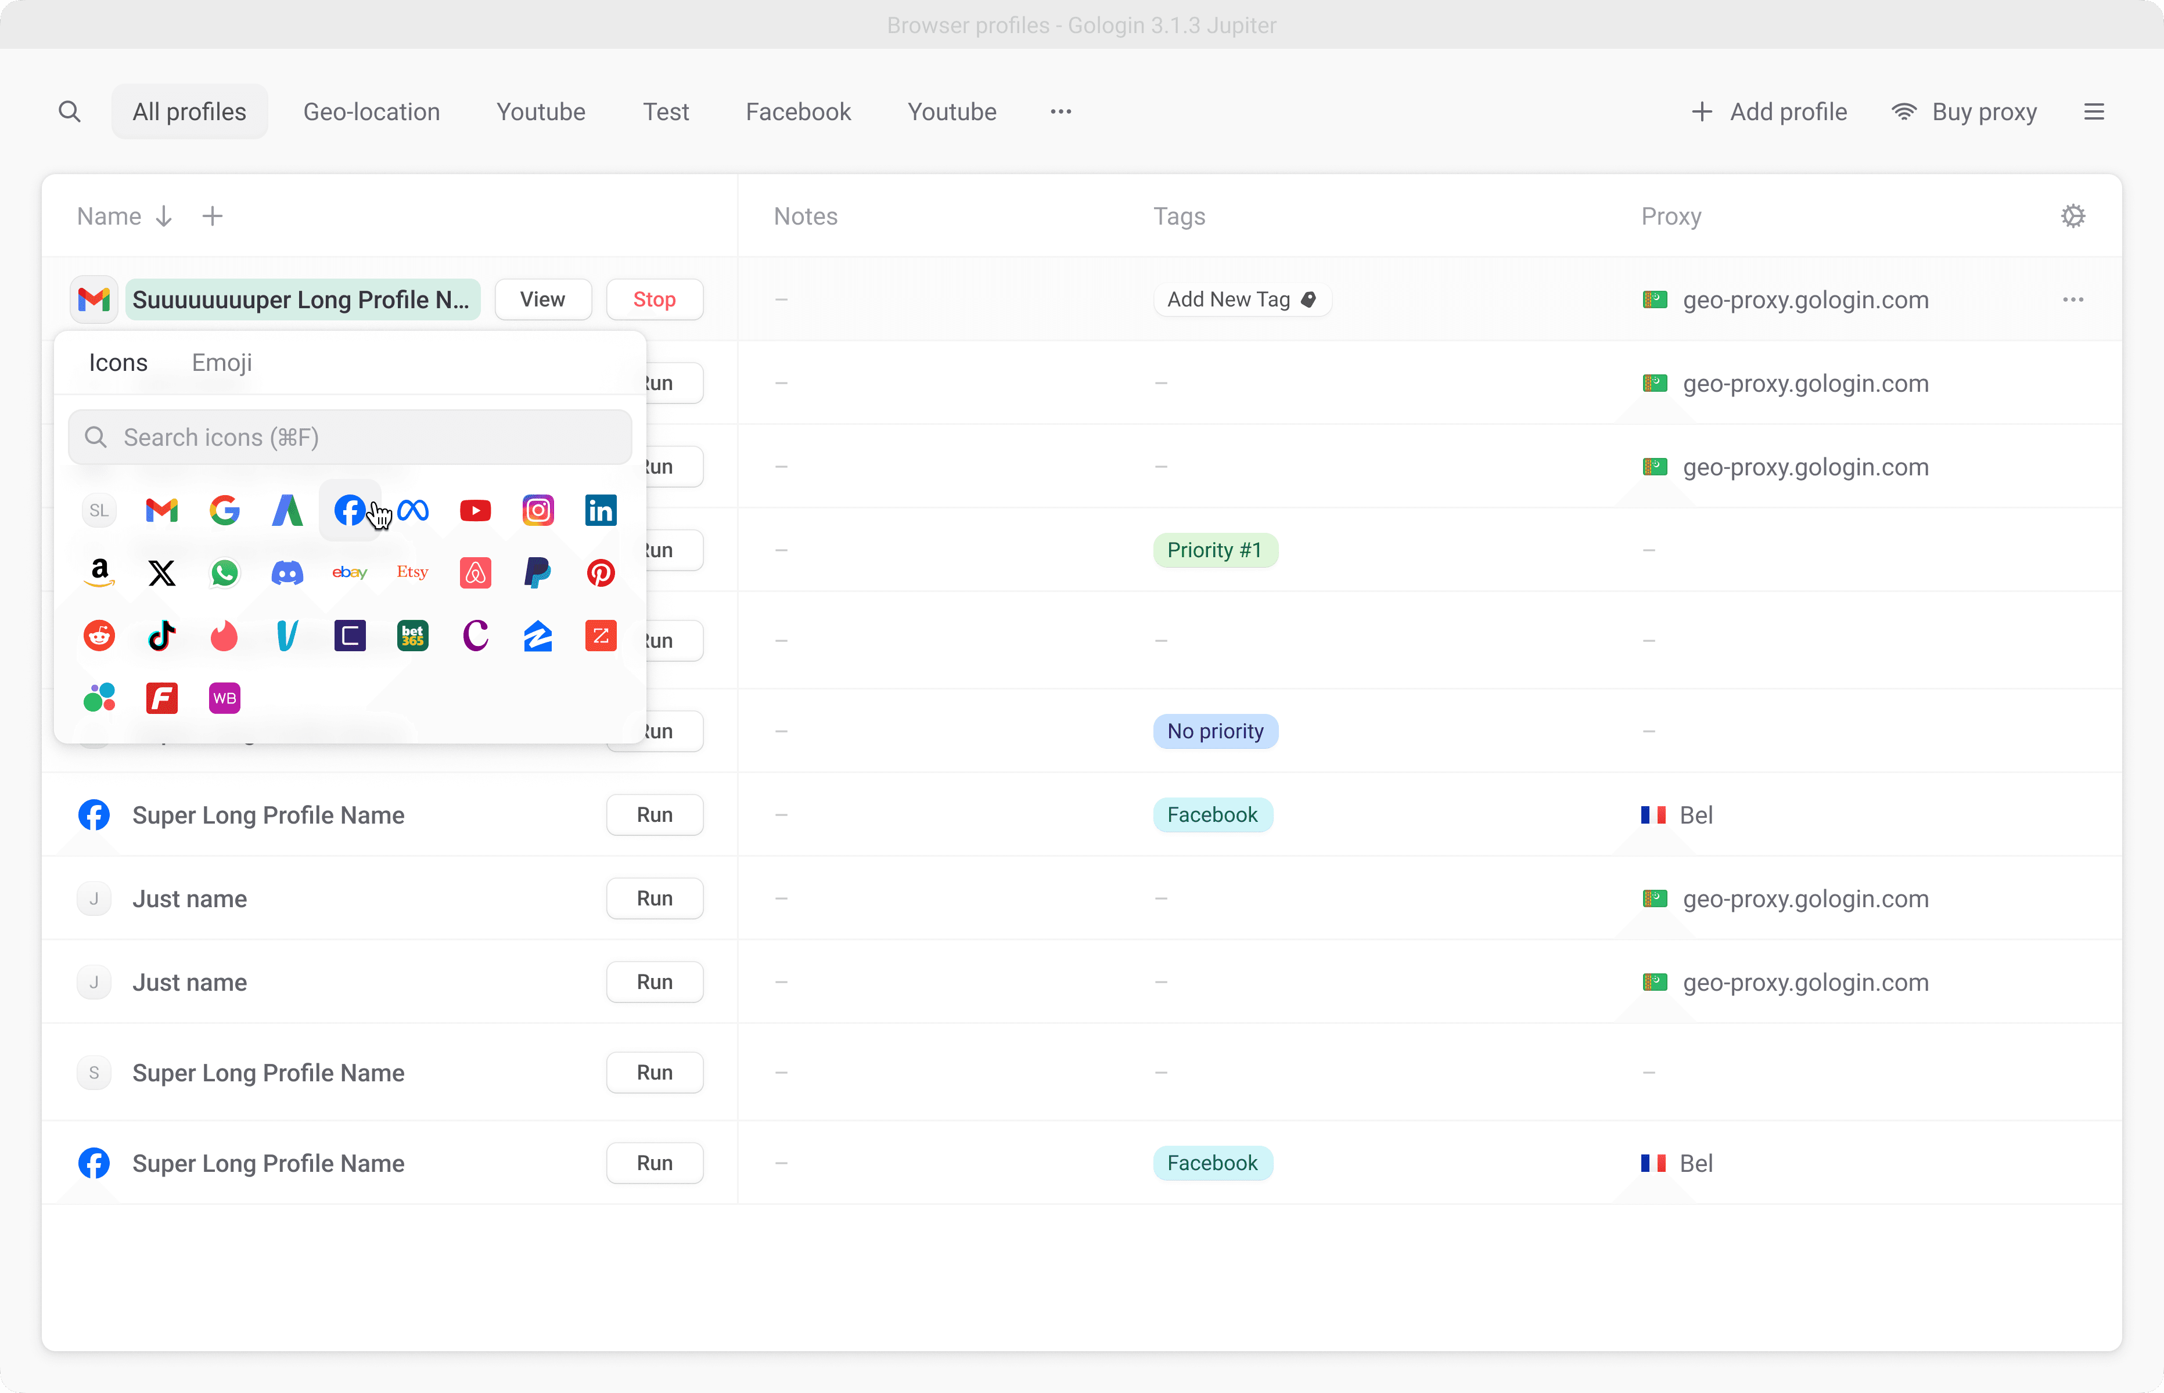This screenshot has width=2164, height=1393.
Task: Pick the Etsy icon
Action: tap(413, 572)
